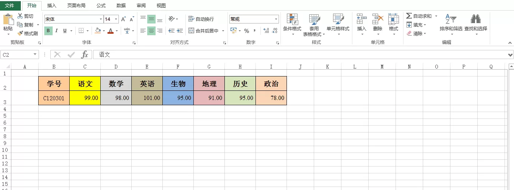
Task: Apply percent style
Action: 246,31
